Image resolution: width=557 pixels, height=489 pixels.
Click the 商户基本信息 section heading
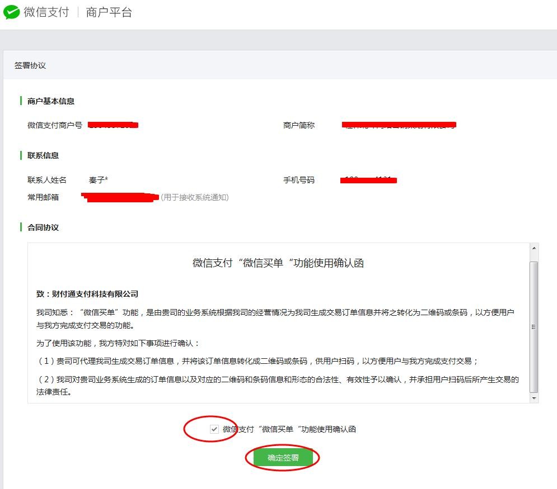[51, 101]
